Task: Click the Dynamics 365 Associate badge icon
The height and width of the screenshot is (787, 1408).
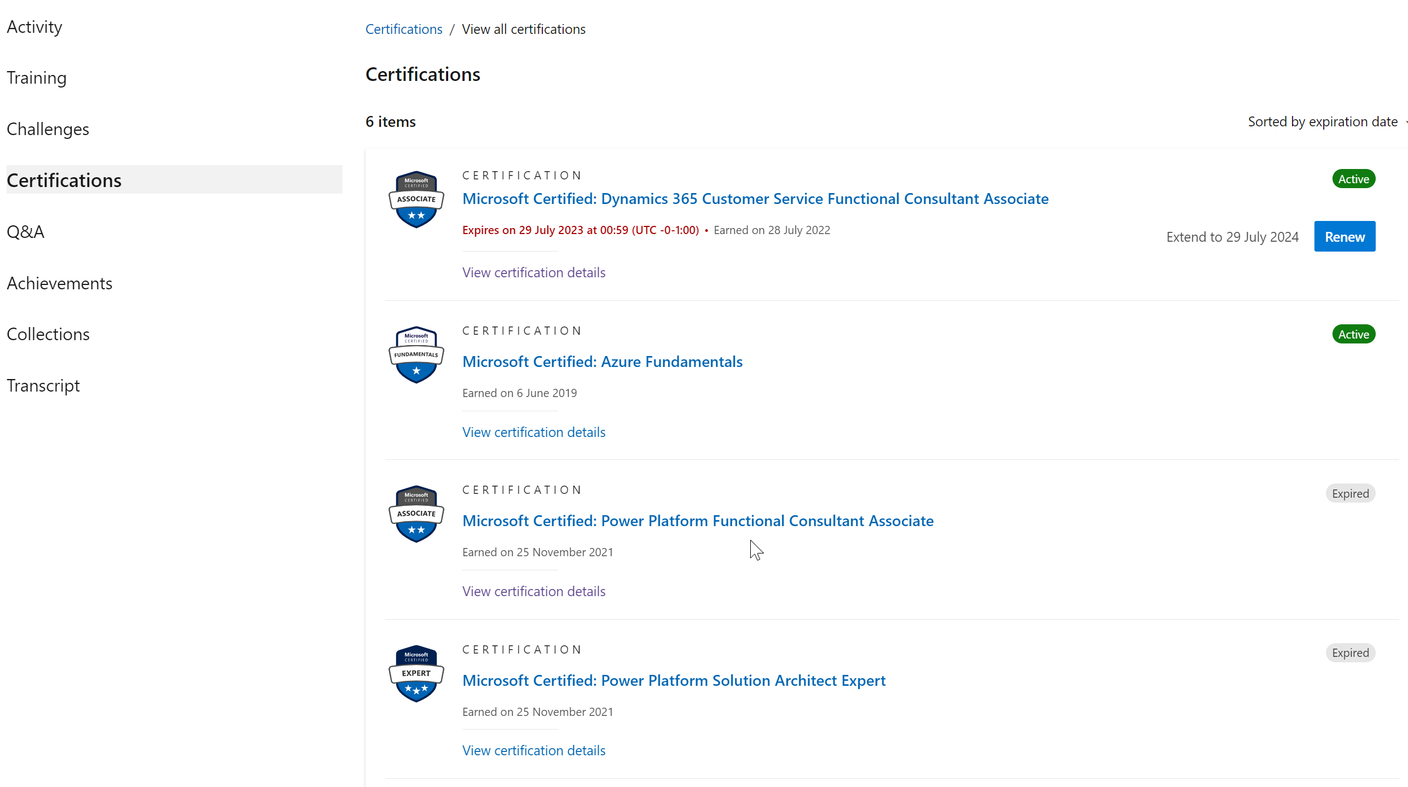Action: click(415, 199)
